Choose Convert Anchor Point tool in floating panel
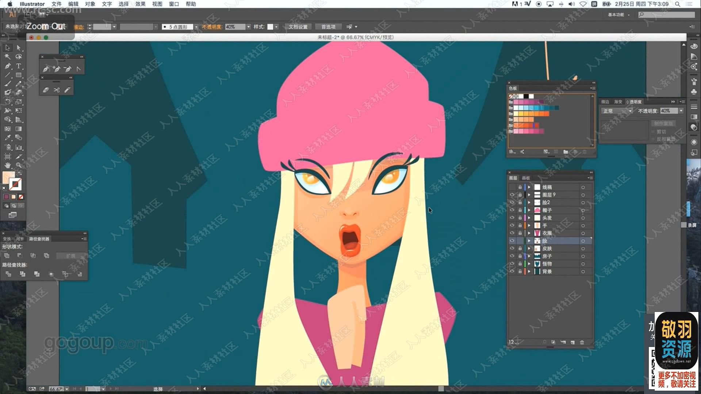Viewport: 701px width, 394px height. [x=78, y=69]
